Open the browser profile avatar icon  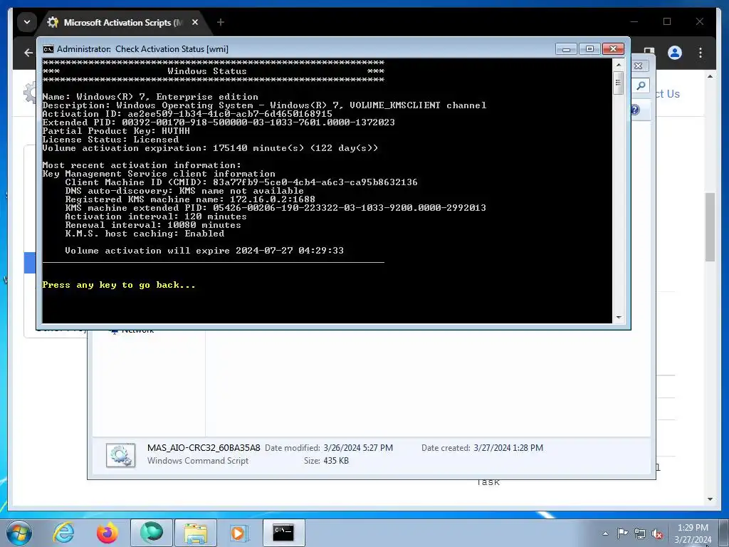coord(675,53)
